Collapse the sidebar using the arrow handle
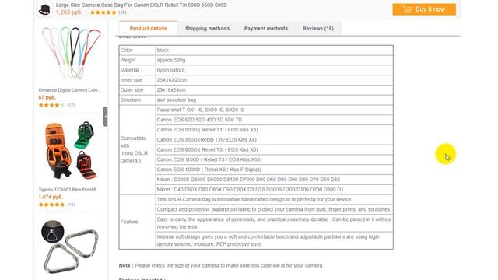 coord(106,117)
